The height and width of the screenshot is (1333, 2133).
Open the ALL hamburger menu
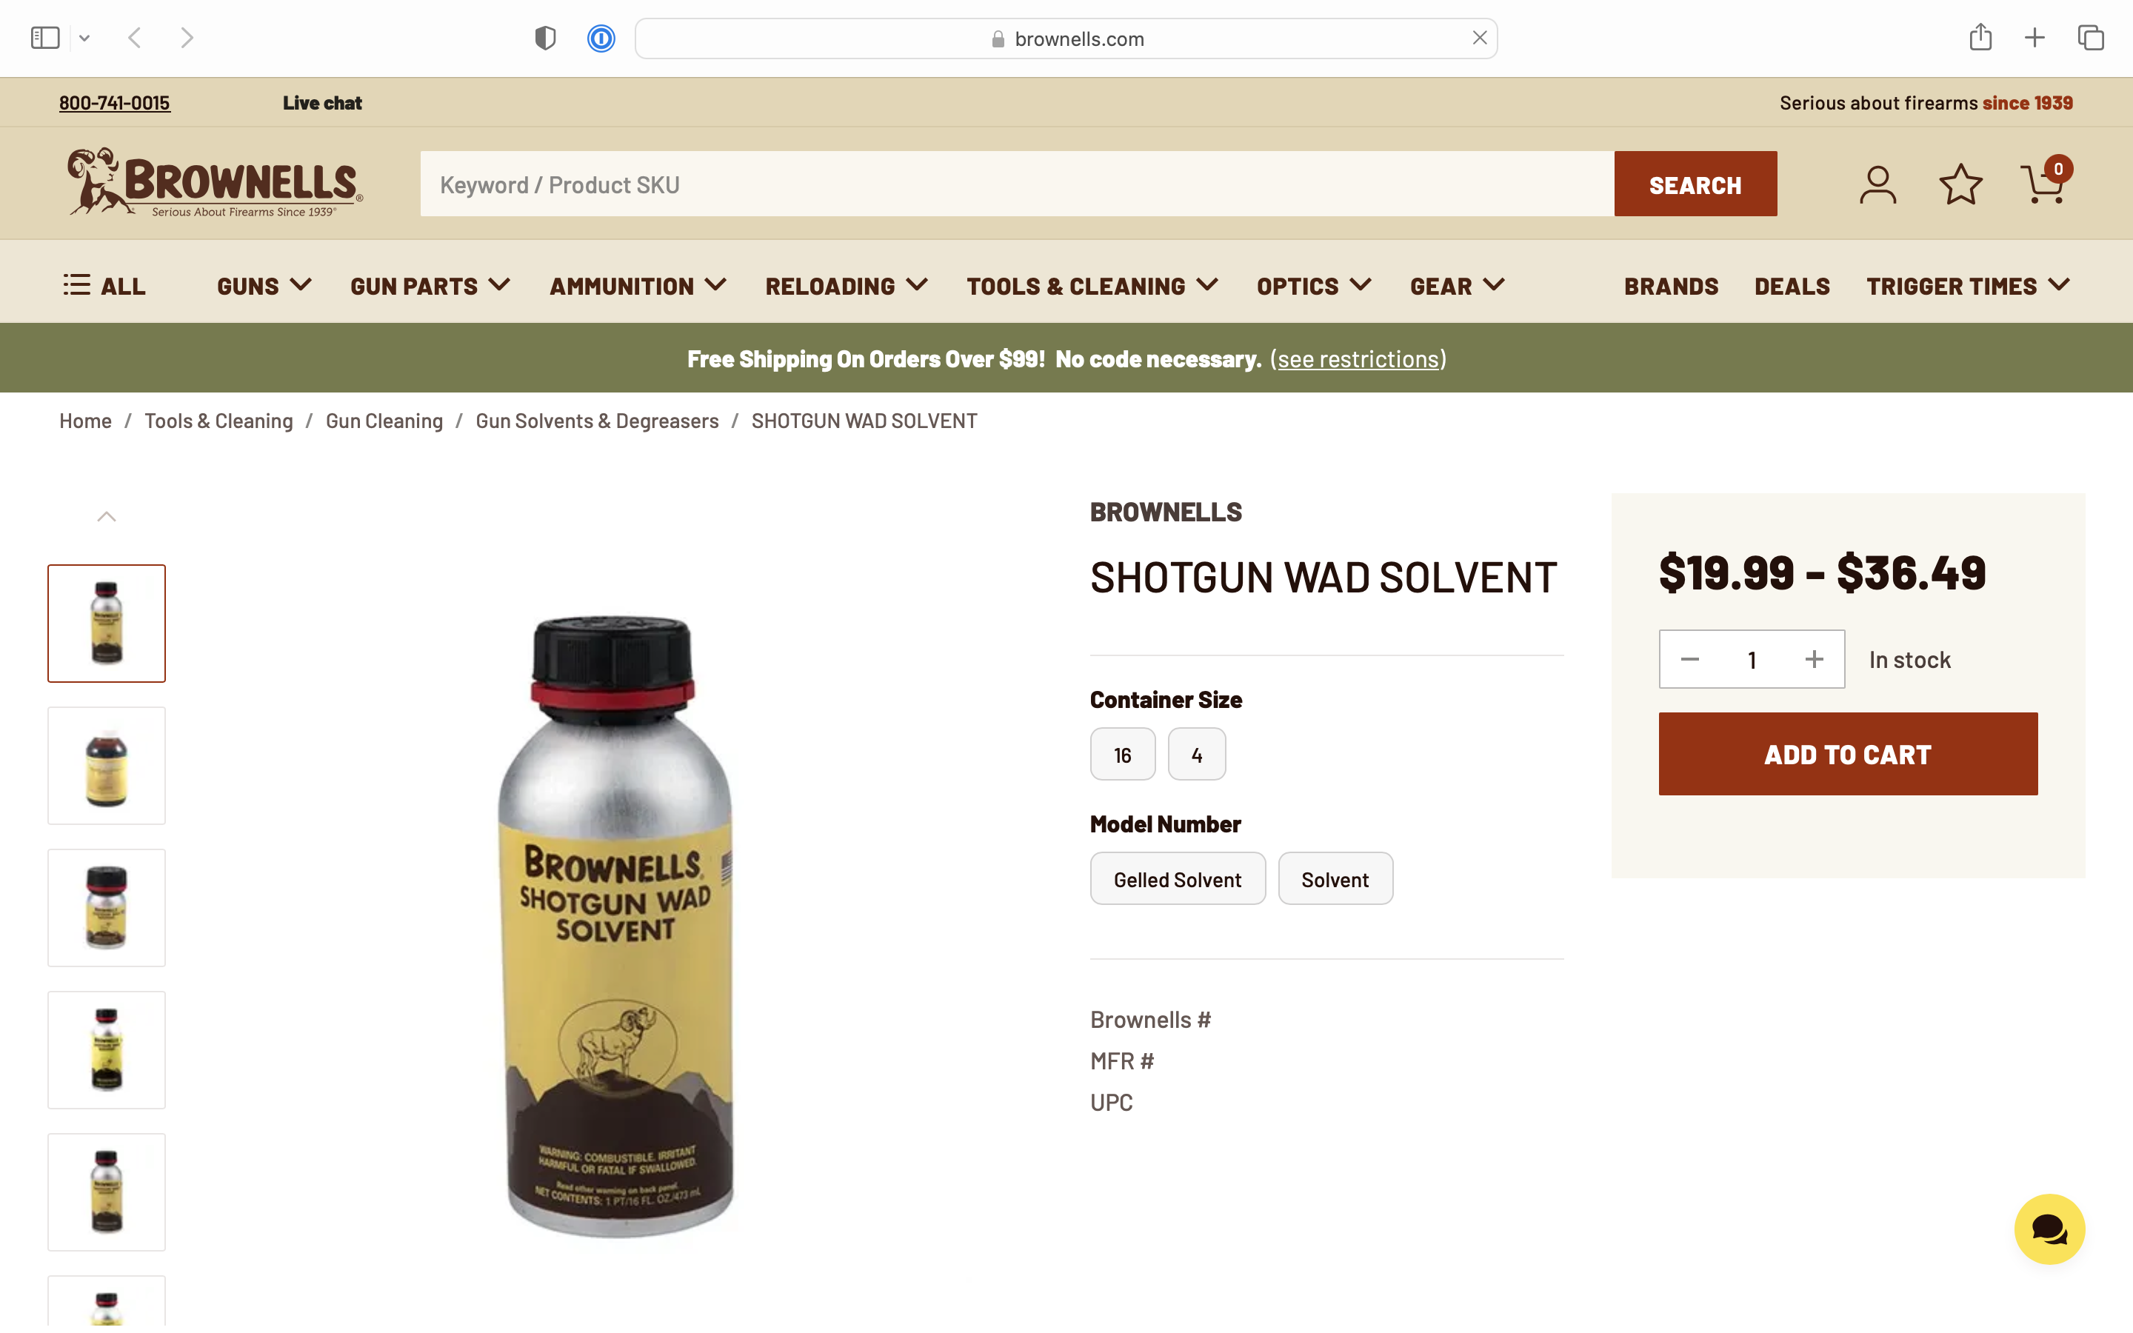[105, 286]
